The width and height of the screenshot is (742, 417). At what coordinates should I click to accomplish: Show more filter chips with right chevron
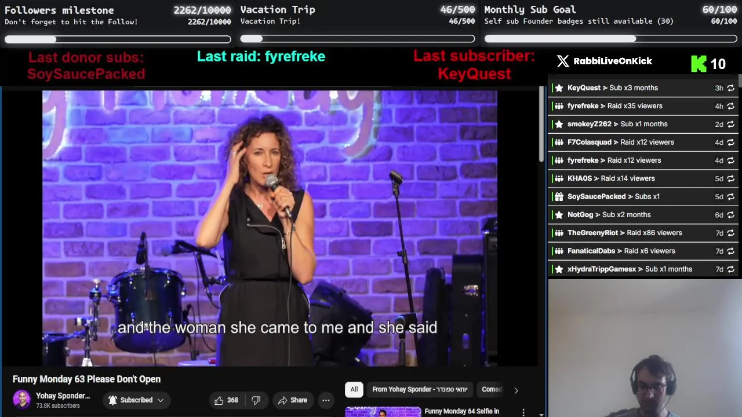click(x=516, y=390)
